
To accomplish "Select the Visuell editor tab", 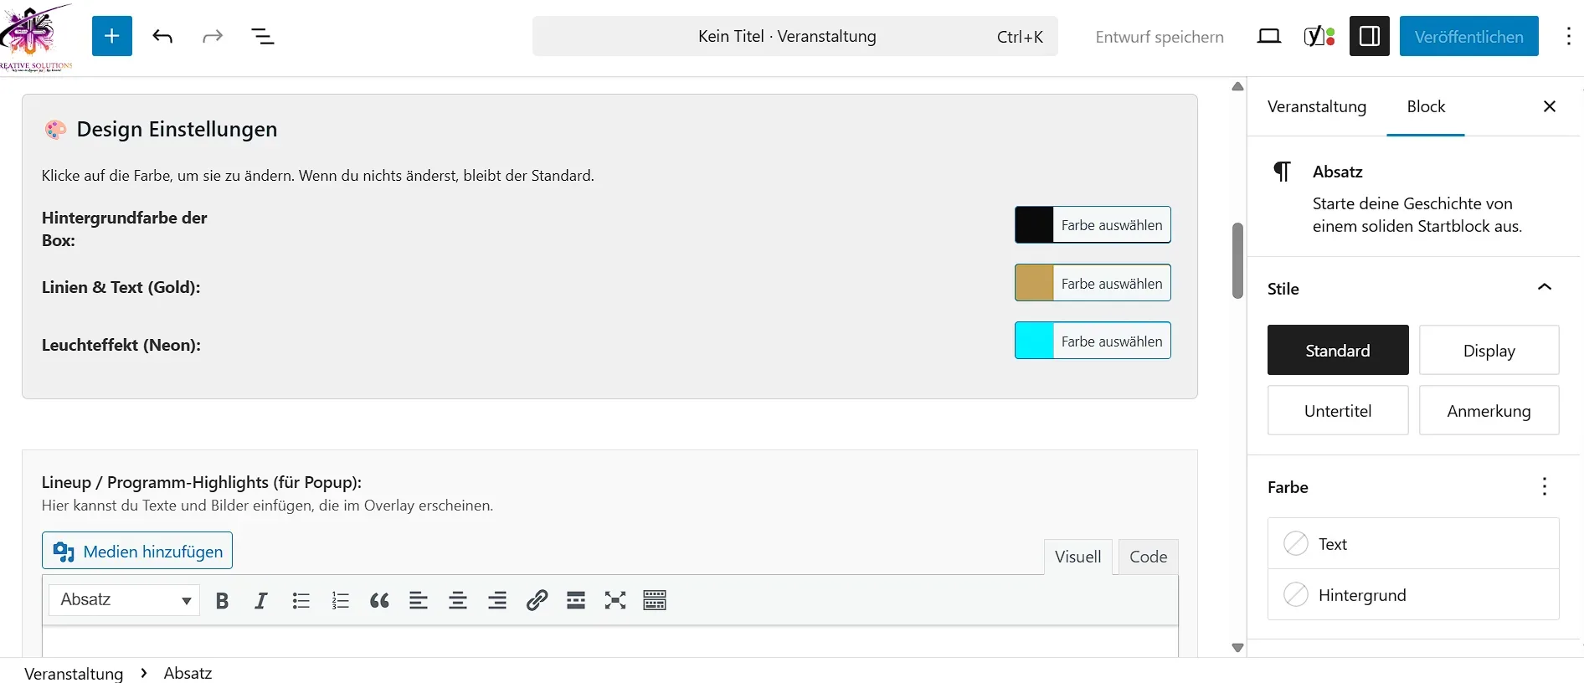I will coord(1077,557).
